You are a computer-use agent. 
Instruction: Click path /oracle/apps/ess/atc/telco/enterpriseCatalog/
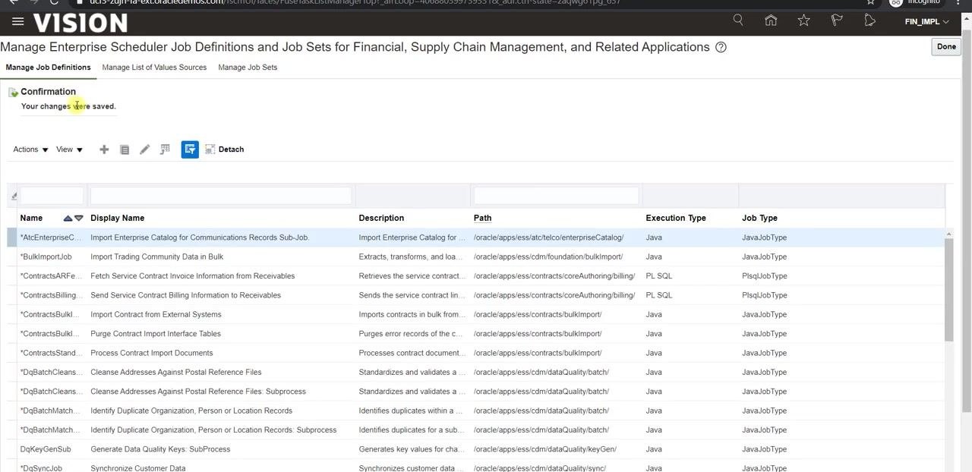548,238
